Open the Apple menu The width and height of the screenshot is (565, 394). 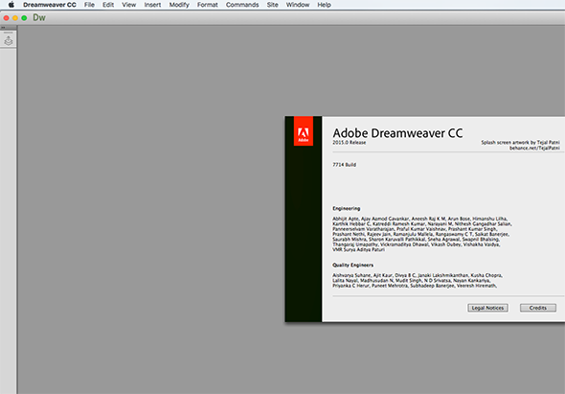[11, 5]
